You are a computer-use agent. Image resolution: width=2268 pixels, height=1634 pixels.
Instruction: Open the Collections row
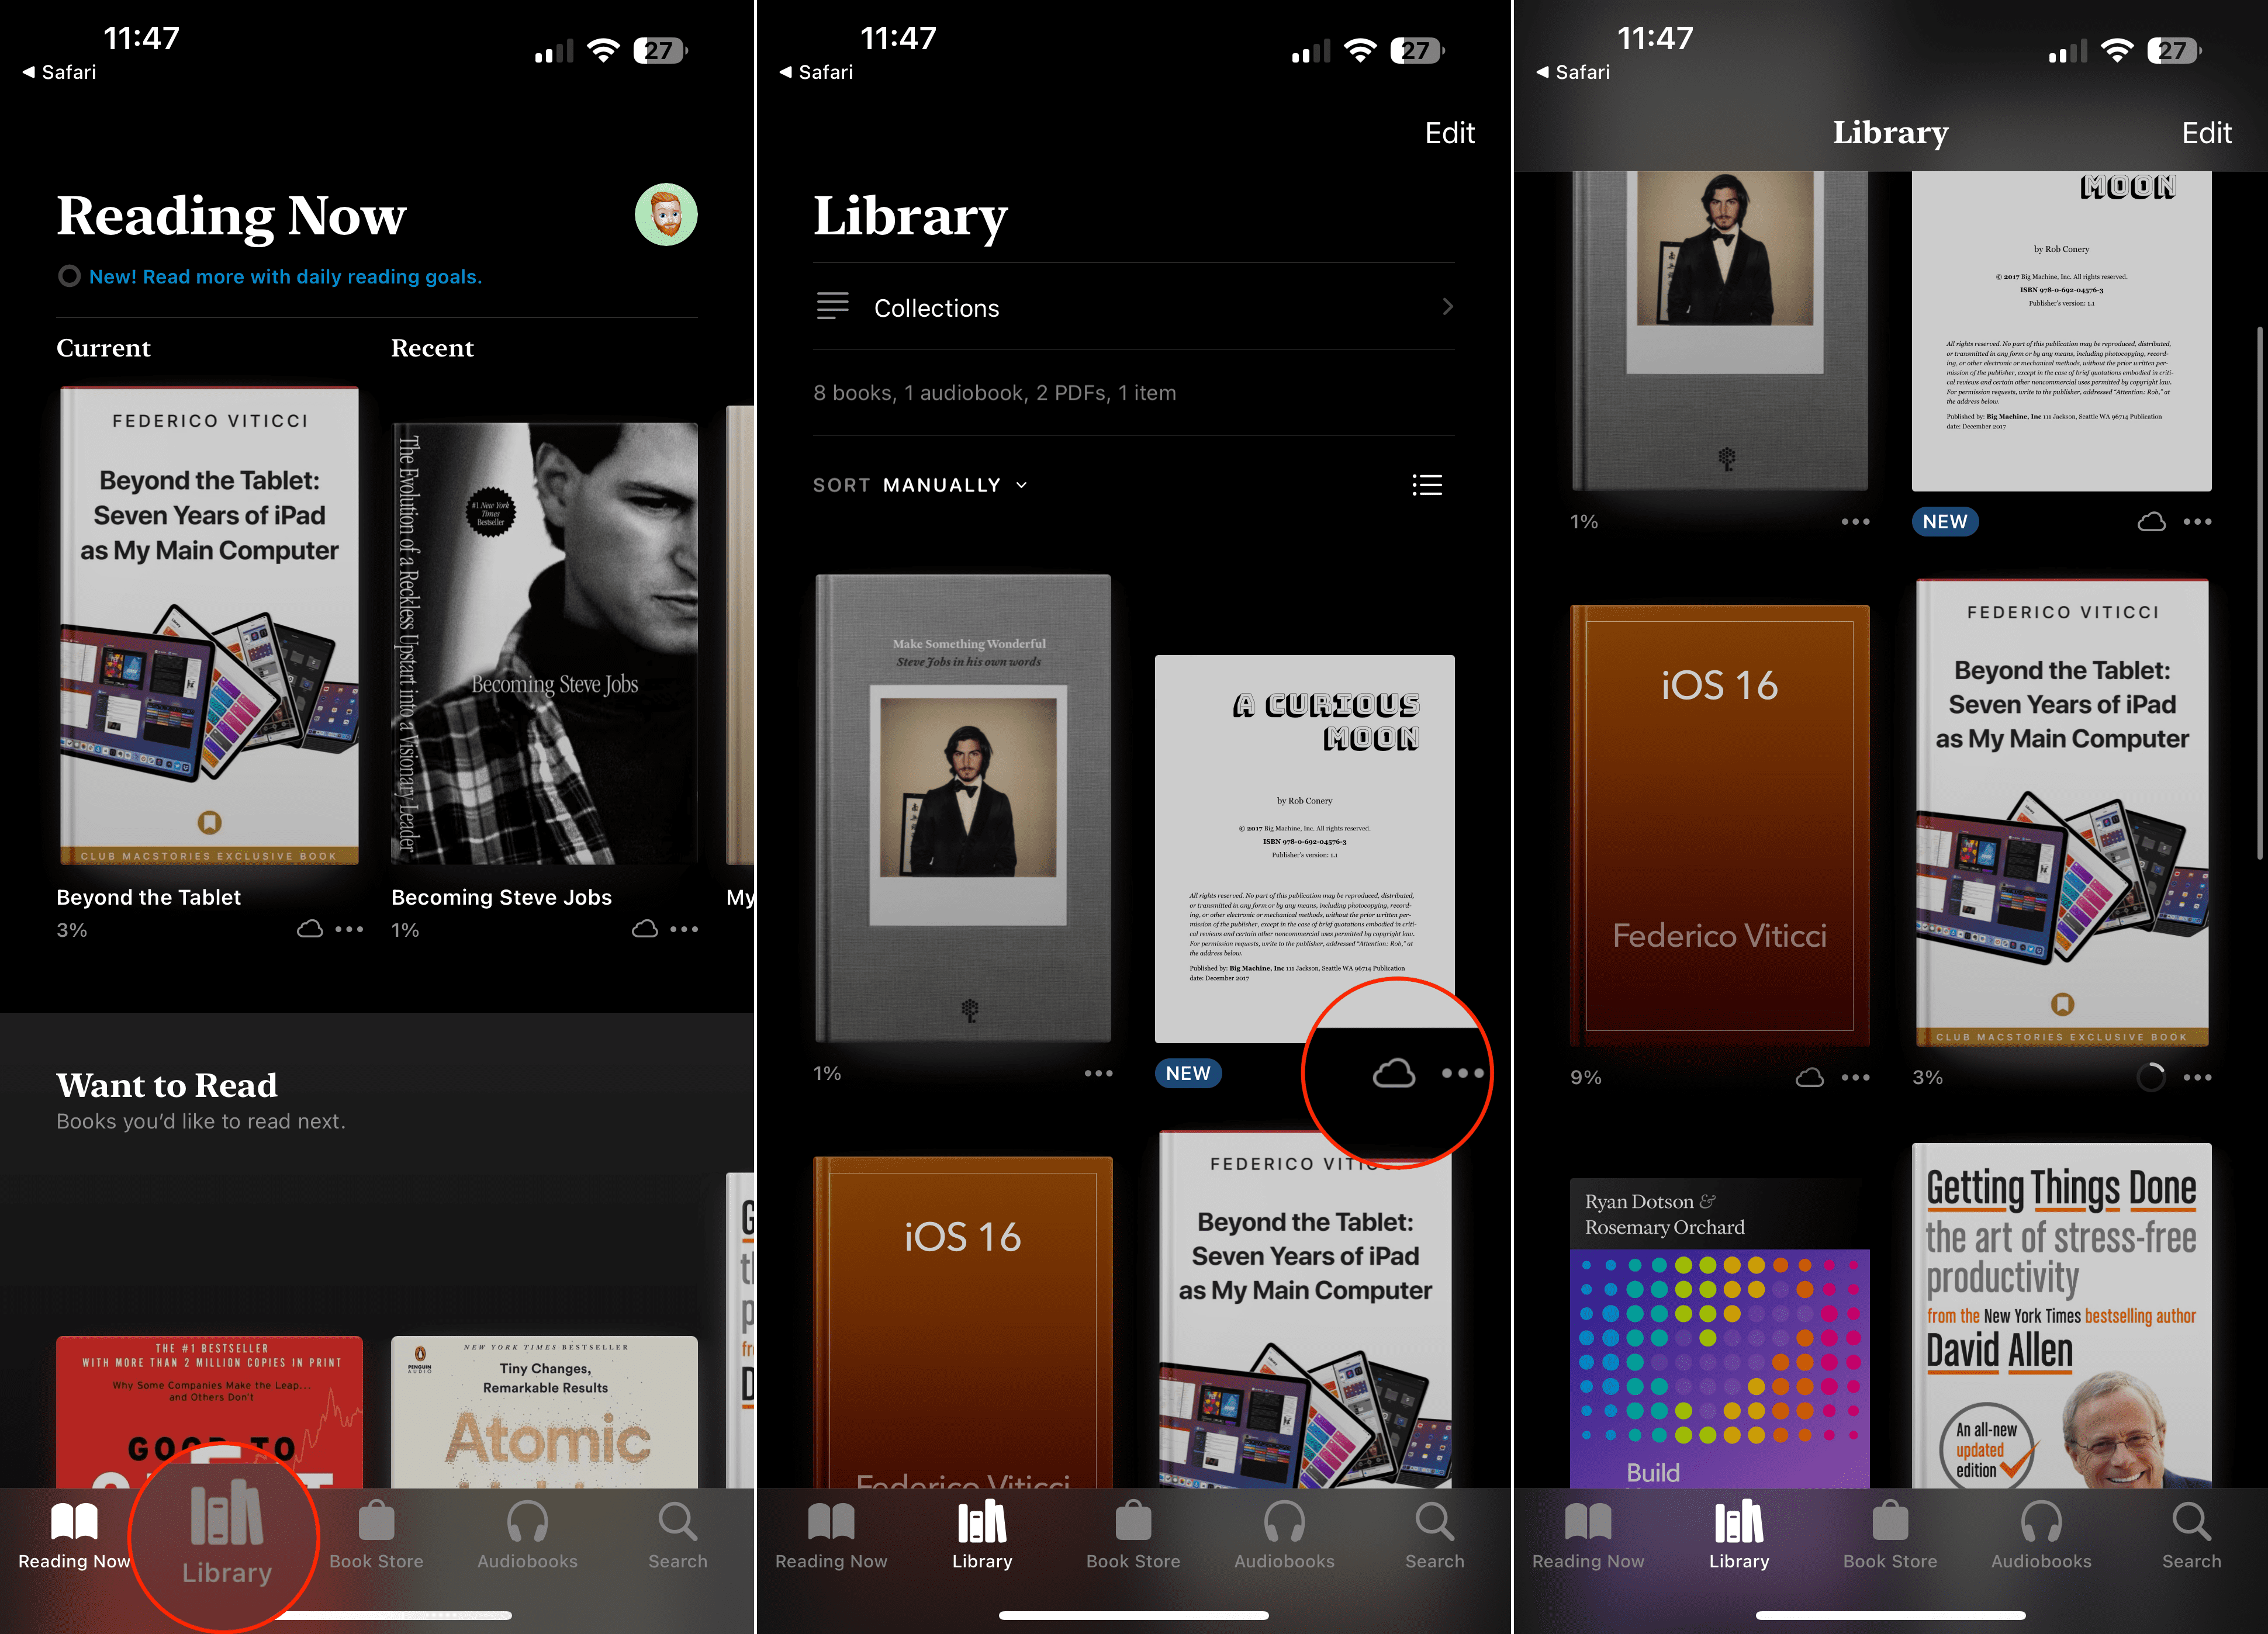(1134, 307)
